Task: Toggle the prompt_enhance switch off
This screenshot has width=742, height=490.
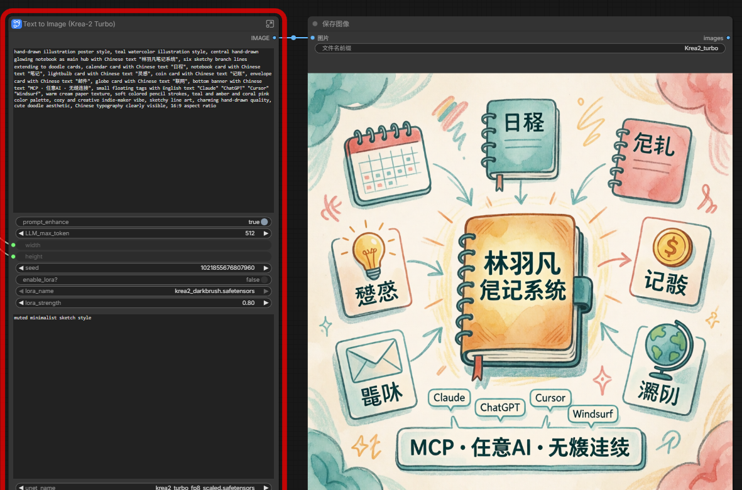Action: coord(264,222)
